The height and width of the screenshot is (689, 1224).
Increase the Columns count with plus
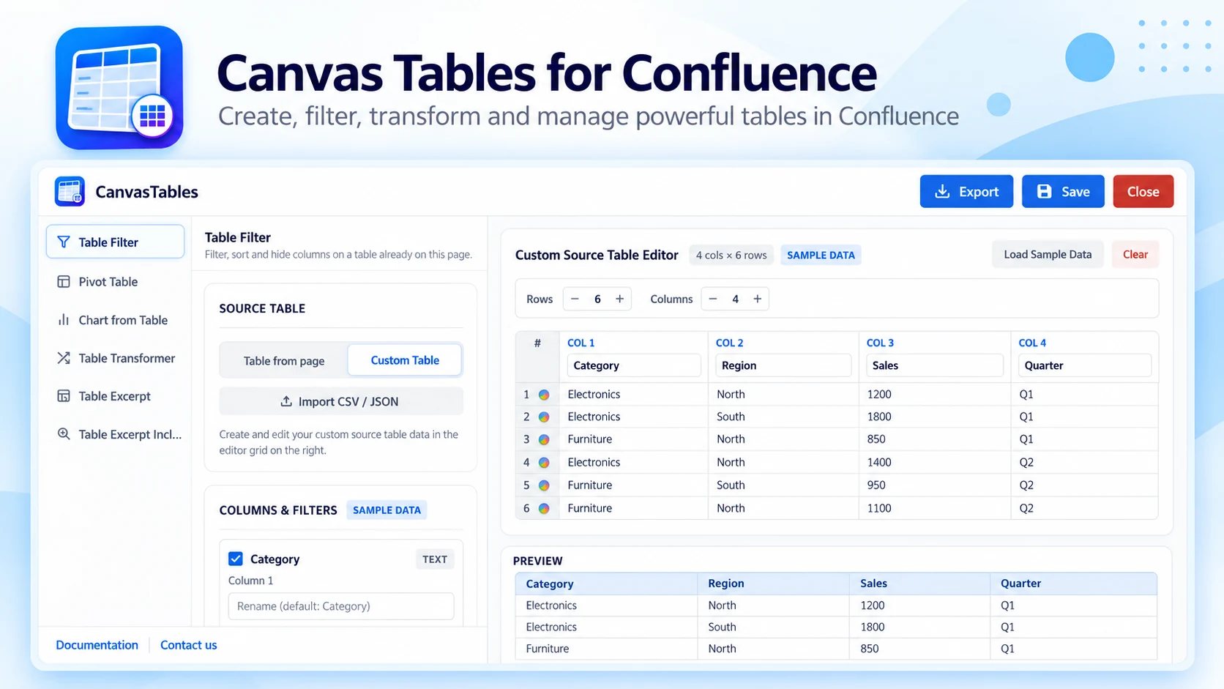758,299
